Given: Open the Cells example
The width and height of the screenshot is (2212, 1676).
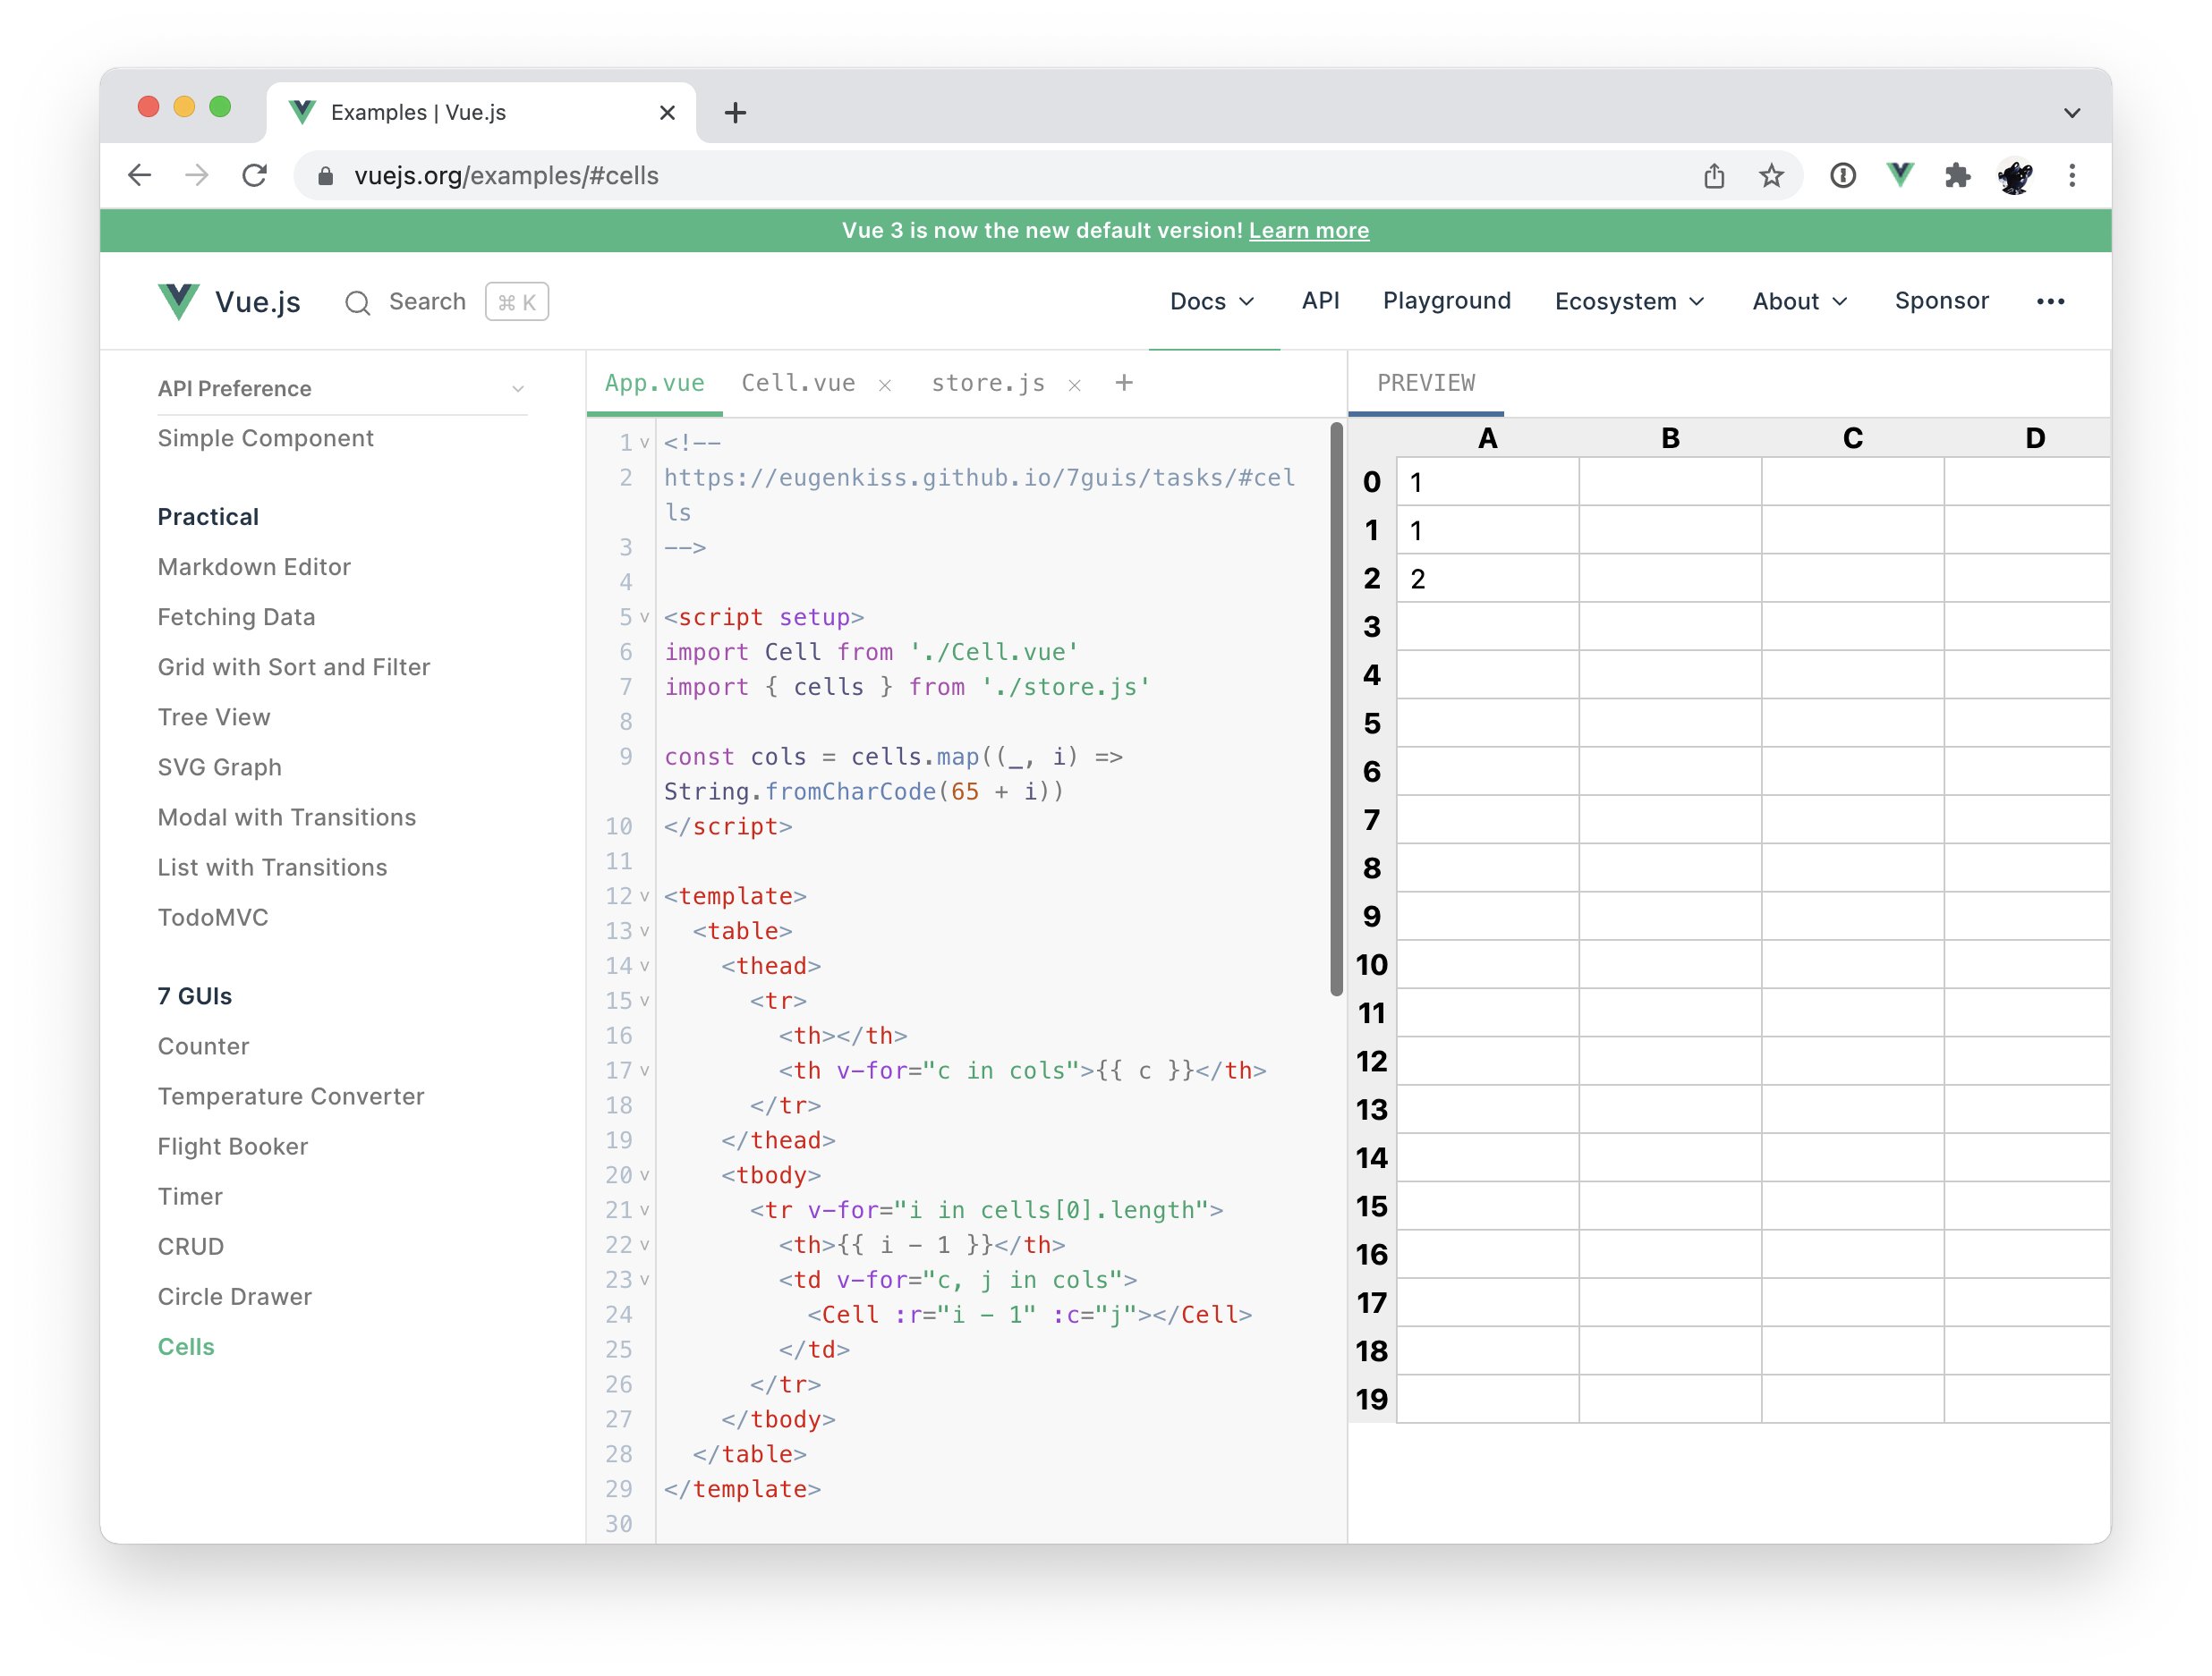Looking at the screenshot, I should click(x=186, y=1347).
